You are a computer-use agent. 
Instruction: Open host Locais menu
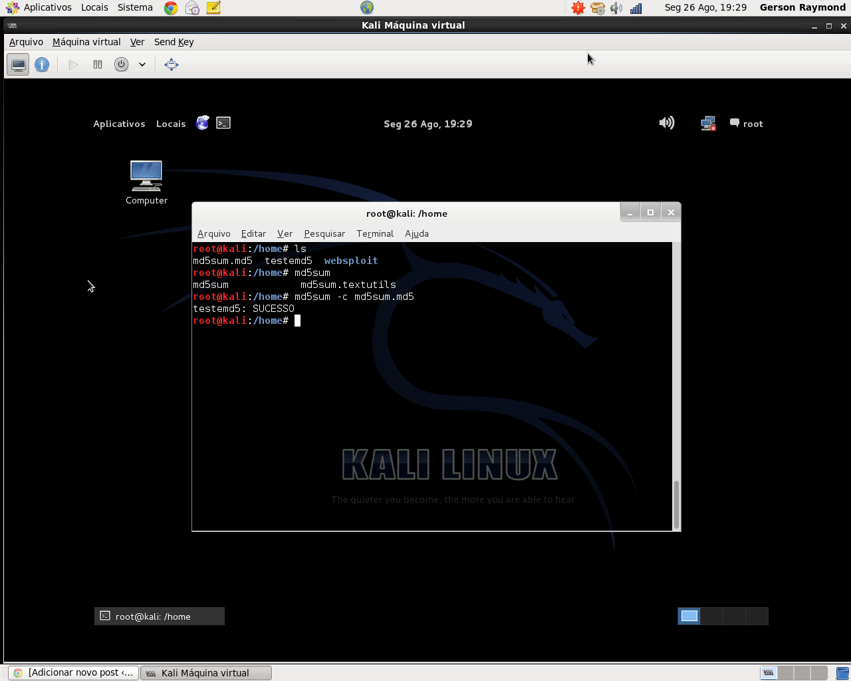pyautogui.click(x=94, y=7)
